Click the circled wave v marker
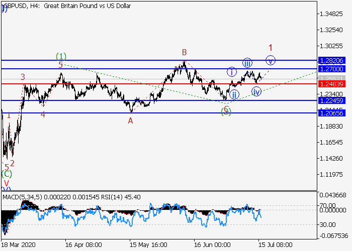Screen dimensions: 352x251 tap(271, 60)
